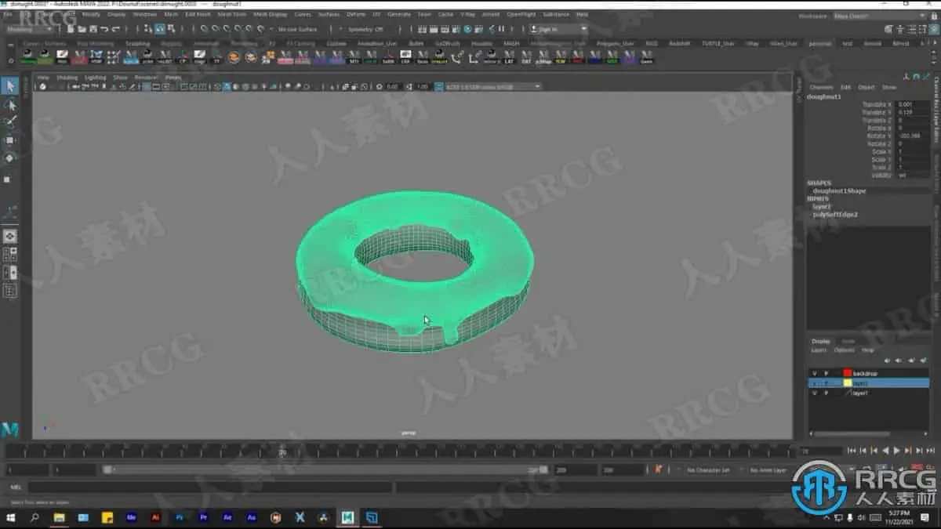Play animation forwards
The width and height of the screenshot is (941, 529).
click(897, 451)
